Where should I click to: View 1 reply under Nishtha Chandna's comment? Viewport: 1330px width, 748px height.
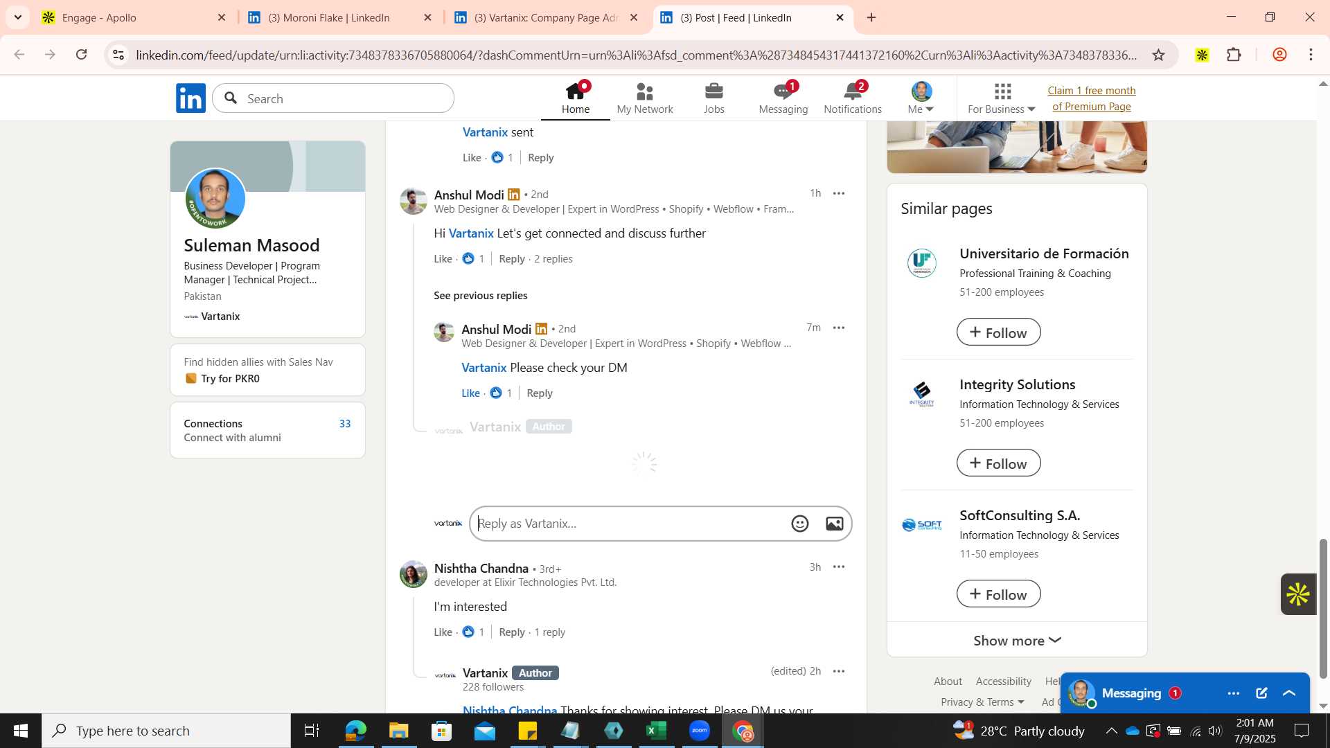[549, 632]
